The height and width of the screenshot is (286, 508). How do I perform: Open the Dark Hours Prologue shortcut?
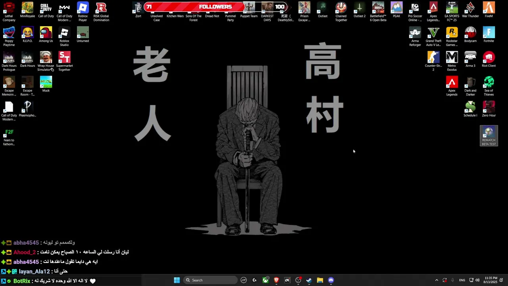point(9,61)
